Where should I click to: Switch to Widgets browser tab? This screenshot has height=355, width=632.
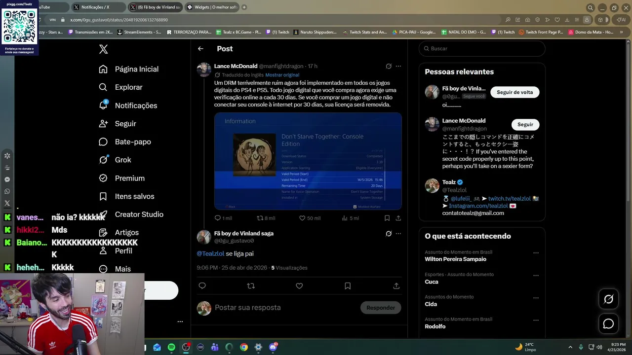pos(212,7)
